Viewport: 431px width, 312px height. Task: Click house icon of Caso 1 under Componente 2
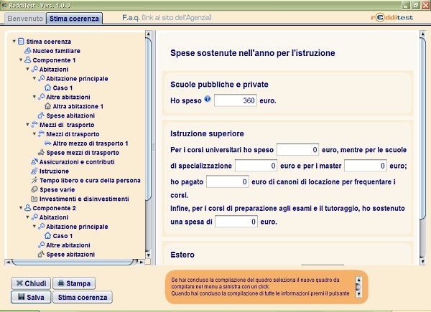click(48, 236)
